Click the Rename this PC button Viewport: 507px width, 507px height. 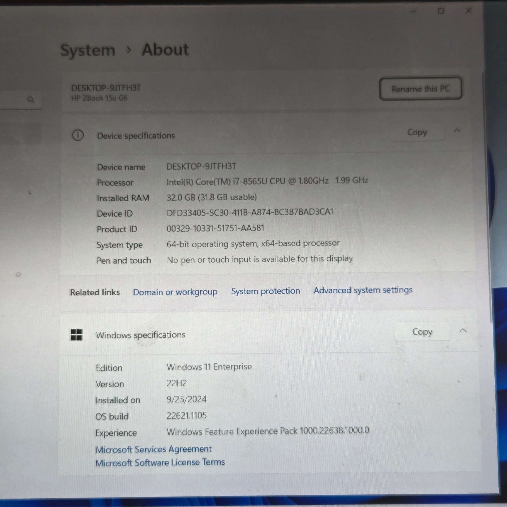tap(420, 89)
